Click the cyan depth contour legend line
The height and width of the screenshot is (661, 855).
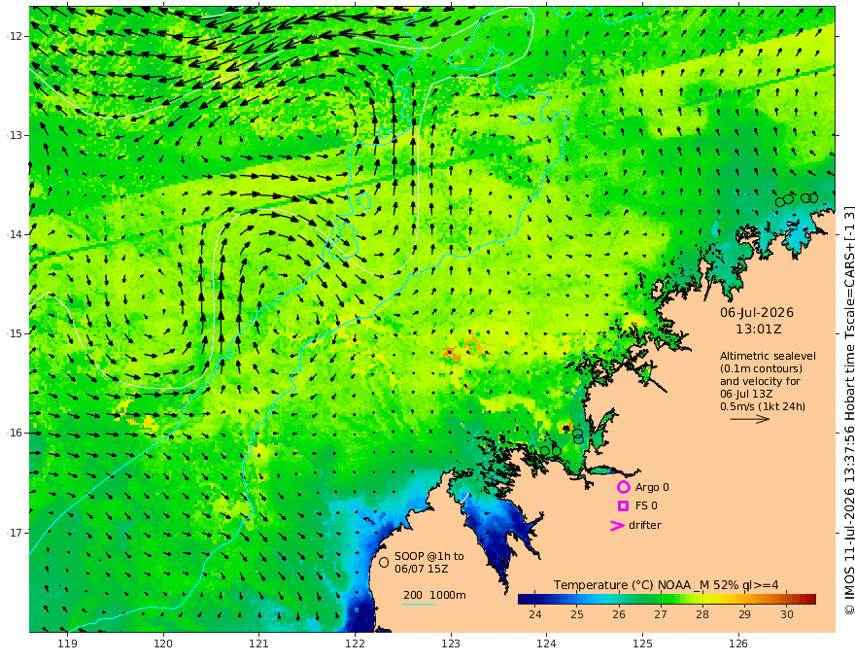click(x=419, y=604)
